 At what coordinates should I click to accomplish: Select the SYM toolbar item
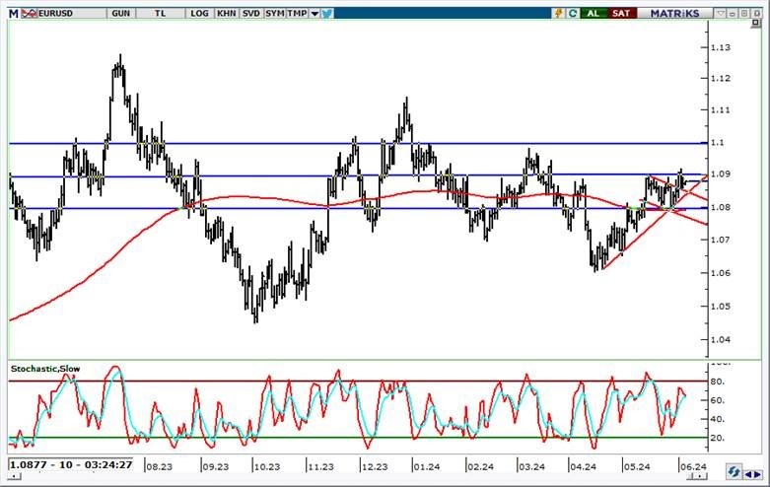(x=275, y=13)
